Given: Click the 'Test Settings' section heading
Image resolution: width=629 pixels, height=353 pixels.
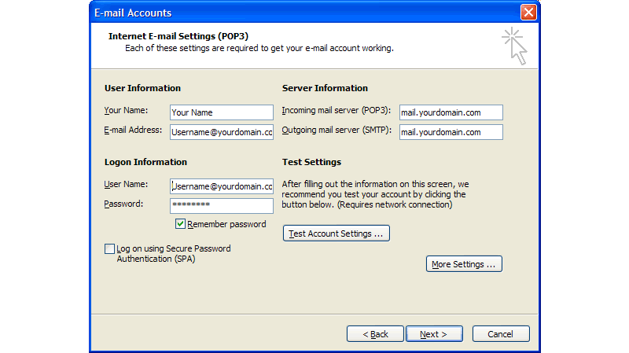Looking at the screenshot, I should (311, 162).
